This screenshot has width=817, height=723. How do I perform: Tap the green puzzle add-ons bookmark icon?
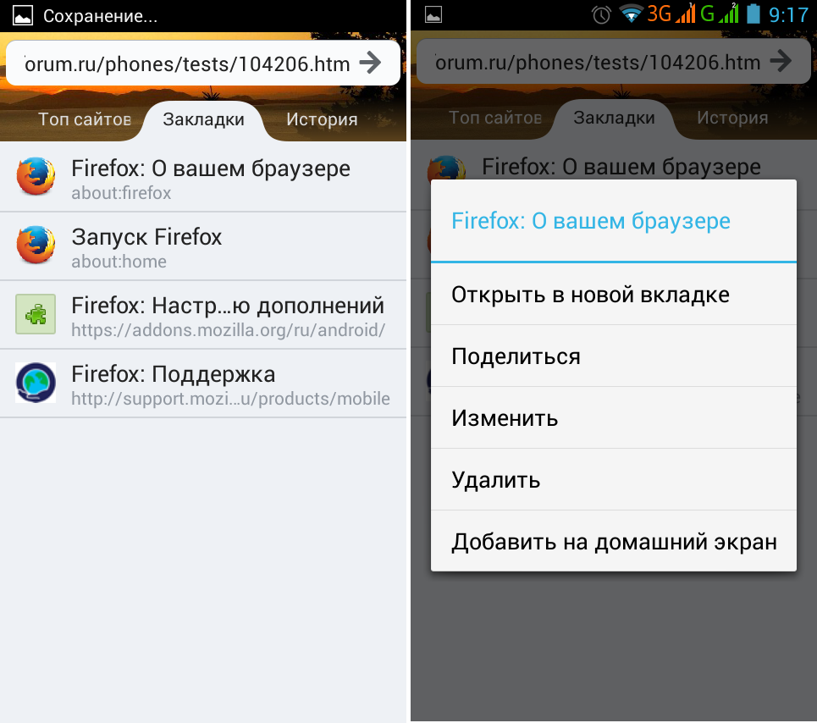[x=36, y=314]
